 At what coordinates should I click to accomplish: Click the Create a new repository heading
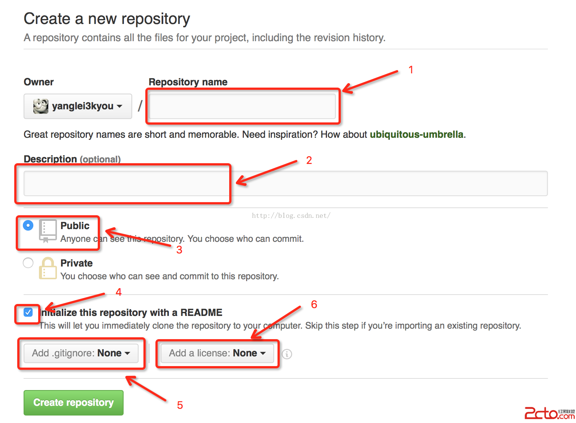[107, 19]
